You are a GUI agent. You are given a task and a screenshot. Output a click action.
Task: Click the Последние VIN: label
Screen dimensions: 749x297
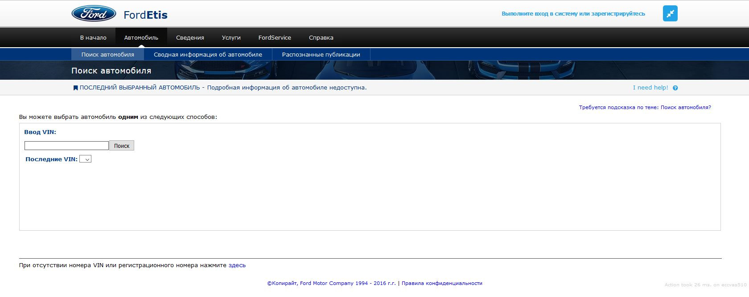point(51,159)
